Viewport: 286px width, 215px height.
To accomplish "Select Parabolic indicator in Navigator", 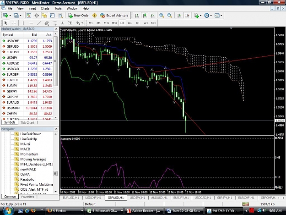I will 27,179.
